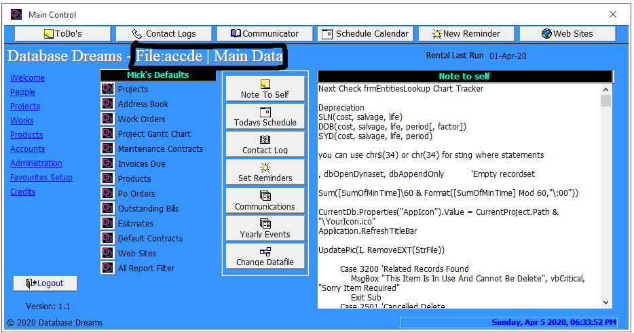This screenshot has width=634, height=333.
Task: Click the icon beside Web Sites in defaults list
Action: [107, 254]
